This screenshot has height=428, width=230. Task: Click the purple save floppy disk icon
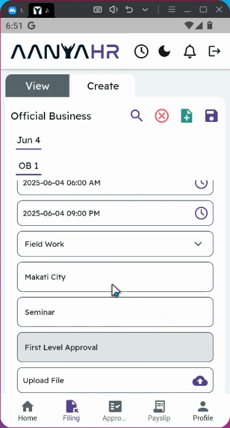point(212,116)
